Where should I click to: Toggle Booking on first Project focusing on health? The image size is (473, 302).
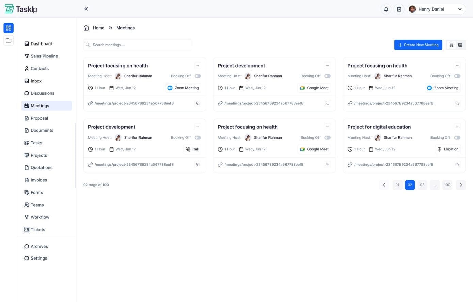click(x=198, y=76)
